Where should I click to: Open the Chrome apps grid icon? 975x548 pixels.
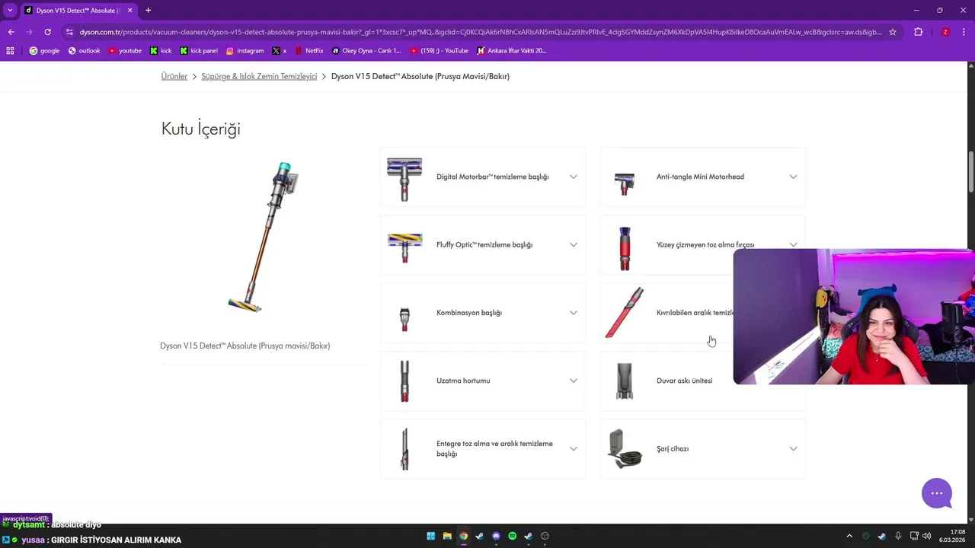[10, 51]
